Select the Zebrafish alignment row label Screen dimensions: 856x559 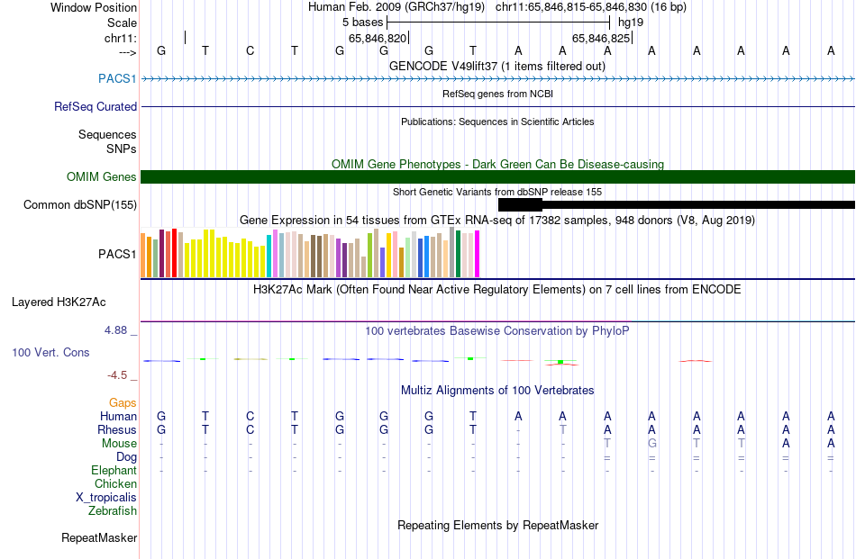click(x=113, y=511)
